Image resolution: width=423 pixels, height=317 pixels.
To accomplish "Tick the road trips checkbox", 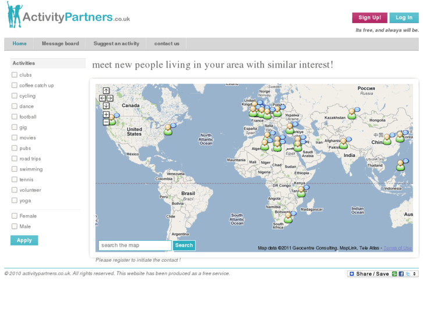I will pyautogui.click(x=15, y=159).
